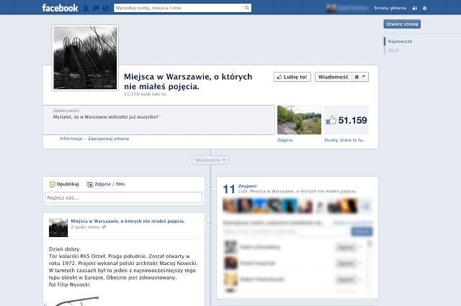Click the 11 friends count
Screen dimensions: 461x306
click(229, 189)
